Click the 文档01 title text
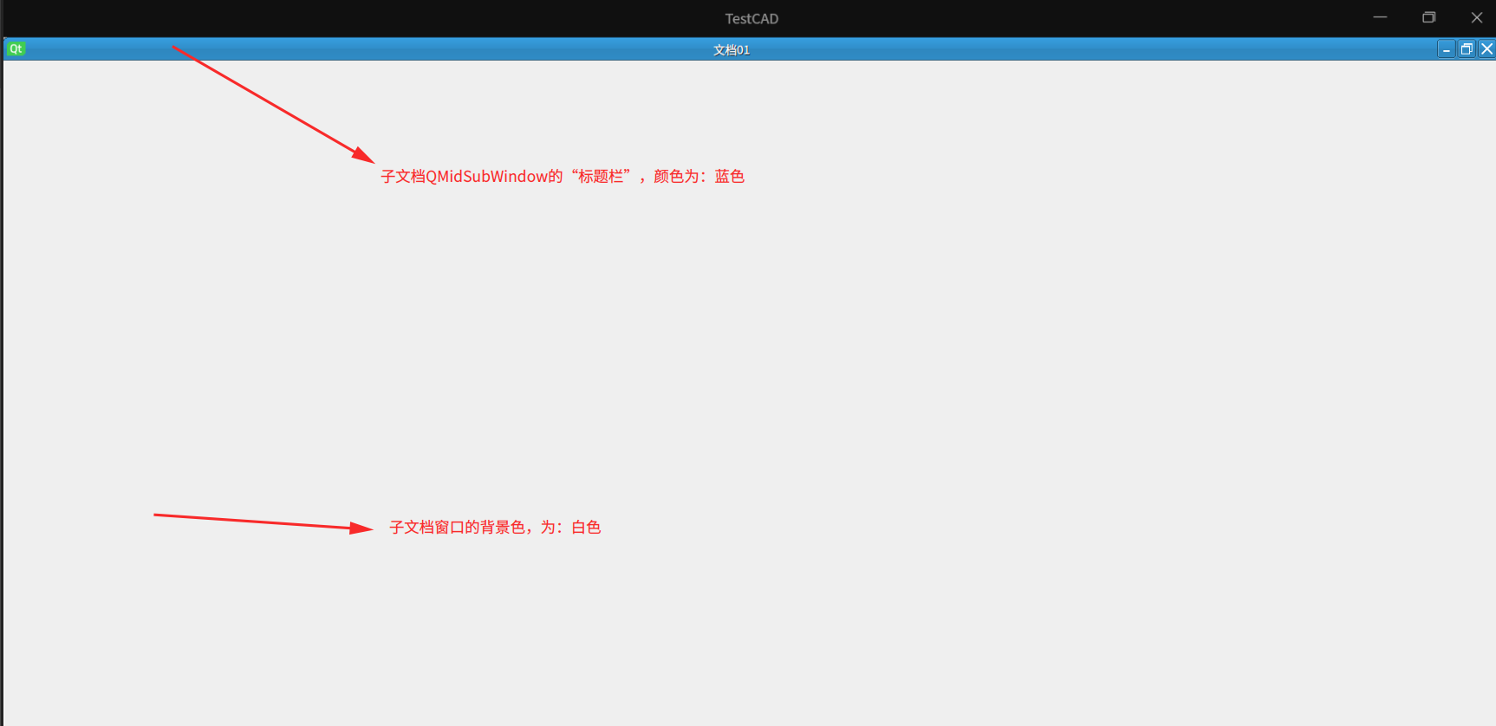The image size is (1496, 726). (x=732, y=49)
